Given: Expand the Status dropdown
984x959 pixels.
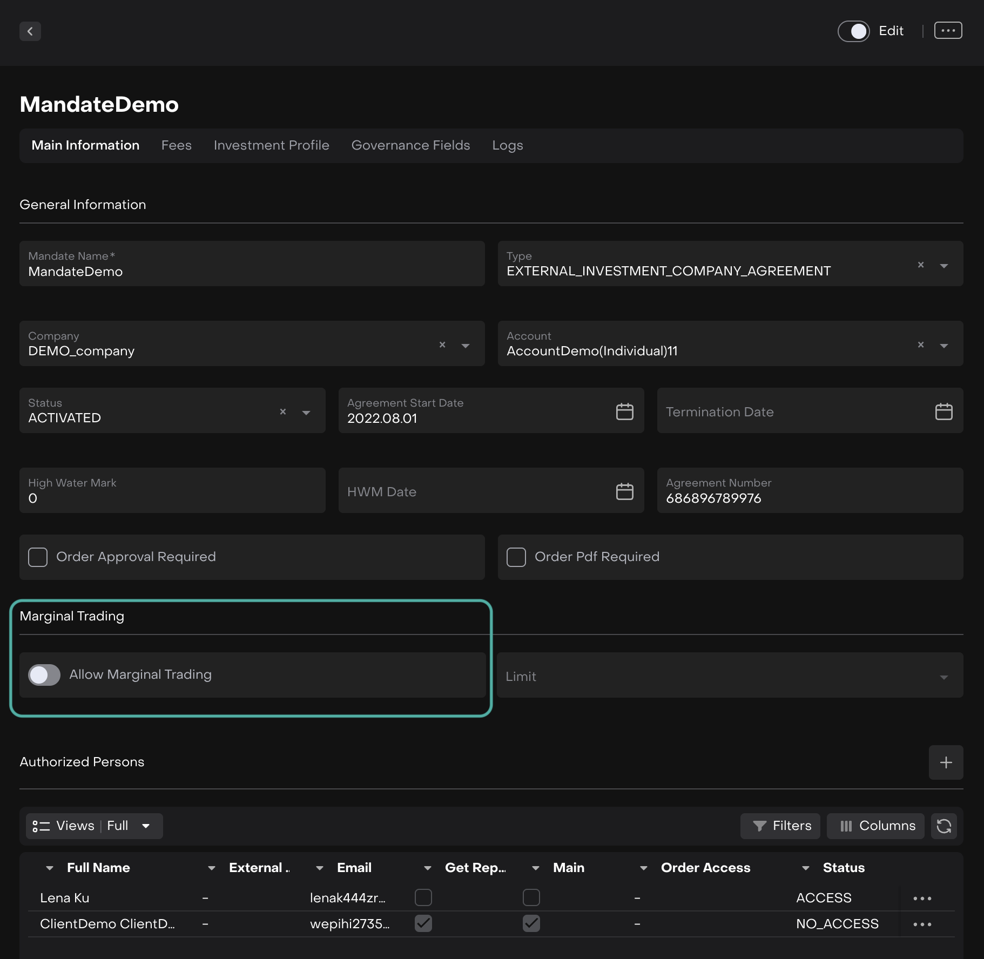Looking at the screenshot, I should tap(306, 413).
